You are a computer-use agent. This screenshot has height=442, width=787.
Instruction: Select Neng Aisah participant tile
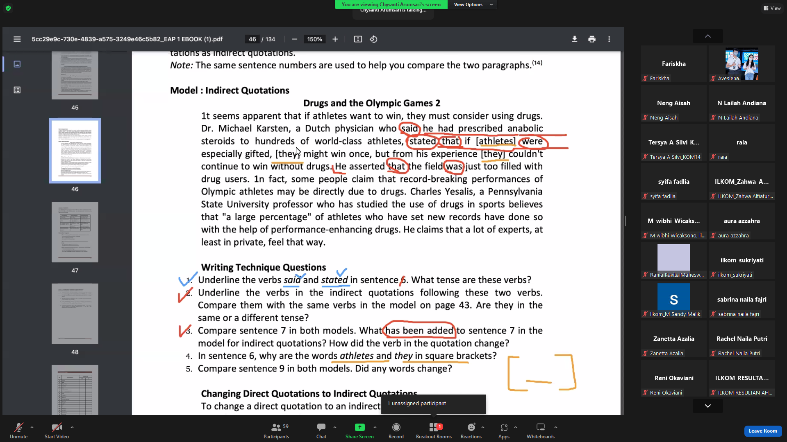[x=673, y=103]
